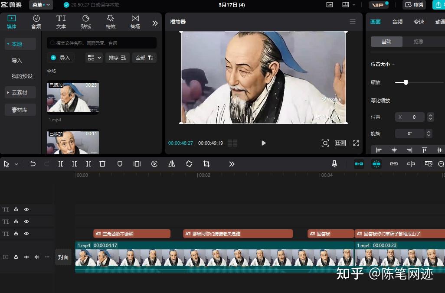
Task: Expand more tabs with double-chevron beside 转场
Action: click(155, 23)
